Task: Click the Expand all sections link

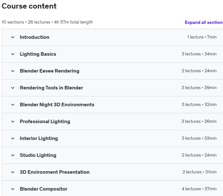Action: tap(204, 23)
